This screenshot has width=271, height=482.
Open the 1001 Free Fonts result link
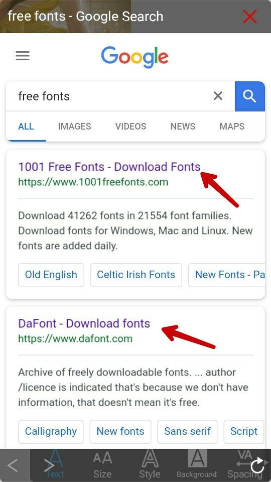click(109, 167)
